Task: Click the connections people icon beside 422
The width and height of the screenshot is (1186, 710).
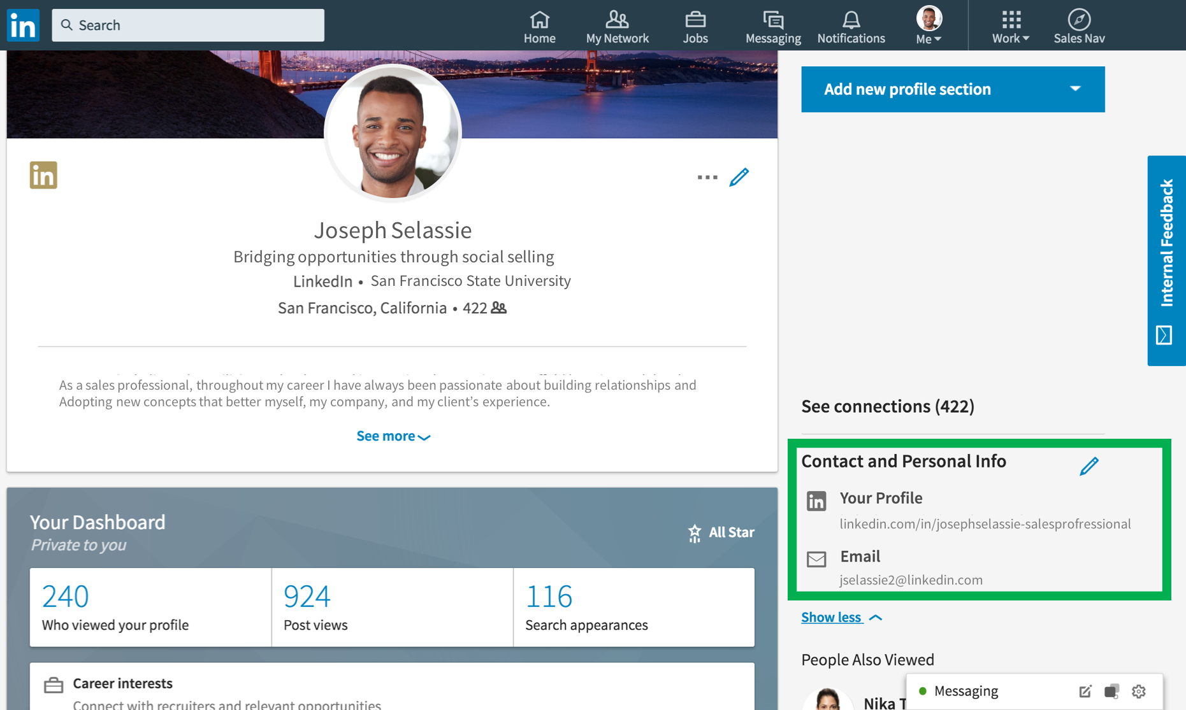Action: [498, 308]
